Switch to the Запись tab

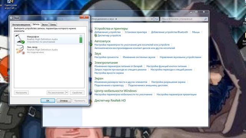click(x=36, y=24)
